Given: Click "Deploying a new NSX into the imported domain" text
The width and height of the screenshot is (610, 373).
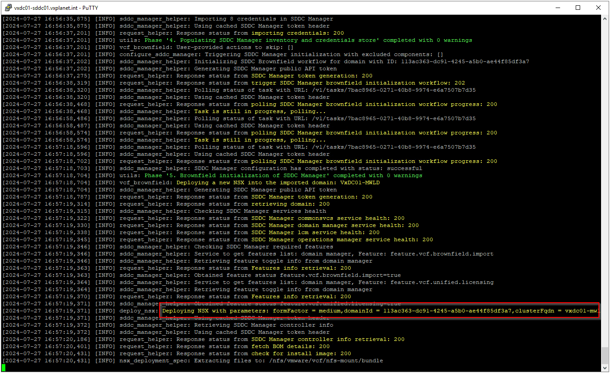Looking at the screenshot, I should 278,182.
